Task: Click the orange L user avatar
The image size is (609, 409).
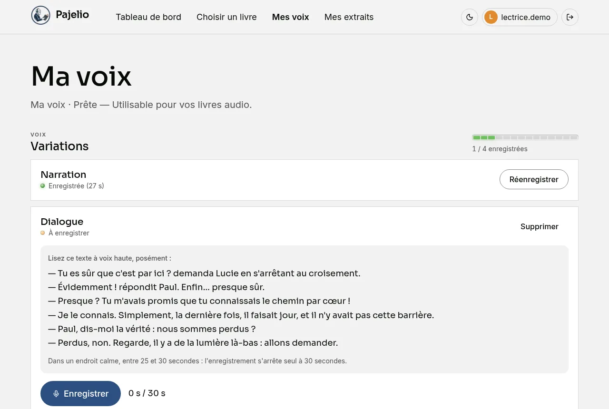Action: (x=491, y=17)
